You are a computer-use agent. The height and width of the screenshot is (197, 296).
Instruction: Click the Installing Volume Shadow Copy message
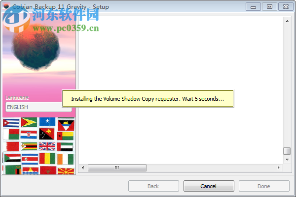(x=148, y=99)
